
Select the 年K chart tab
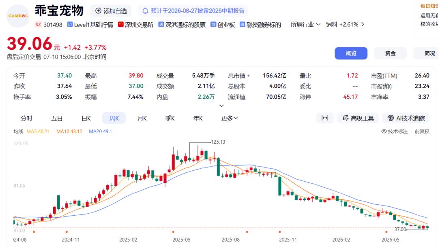coord(198,118)
